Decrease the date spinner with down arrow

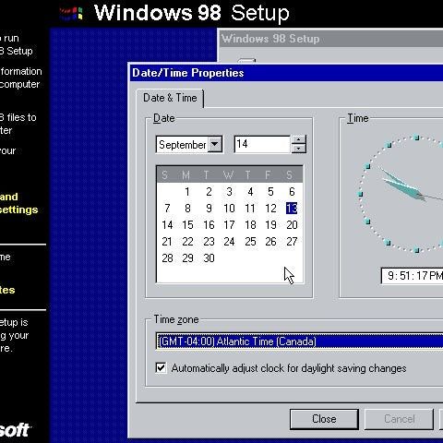point(298,149)
